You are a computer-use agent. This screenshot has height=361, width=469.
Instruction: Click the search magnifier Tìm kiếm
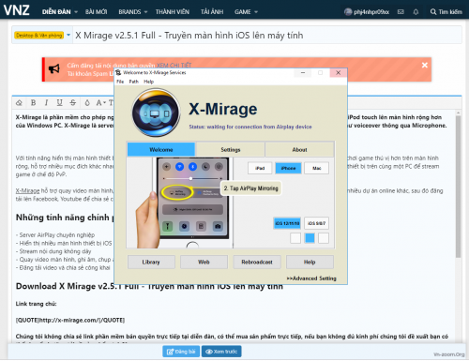point(446,12)
